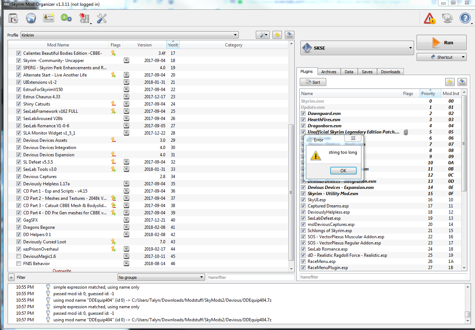Select the 'Skyrim - Utility Mod.esm' plugin row

pos(381,194)
